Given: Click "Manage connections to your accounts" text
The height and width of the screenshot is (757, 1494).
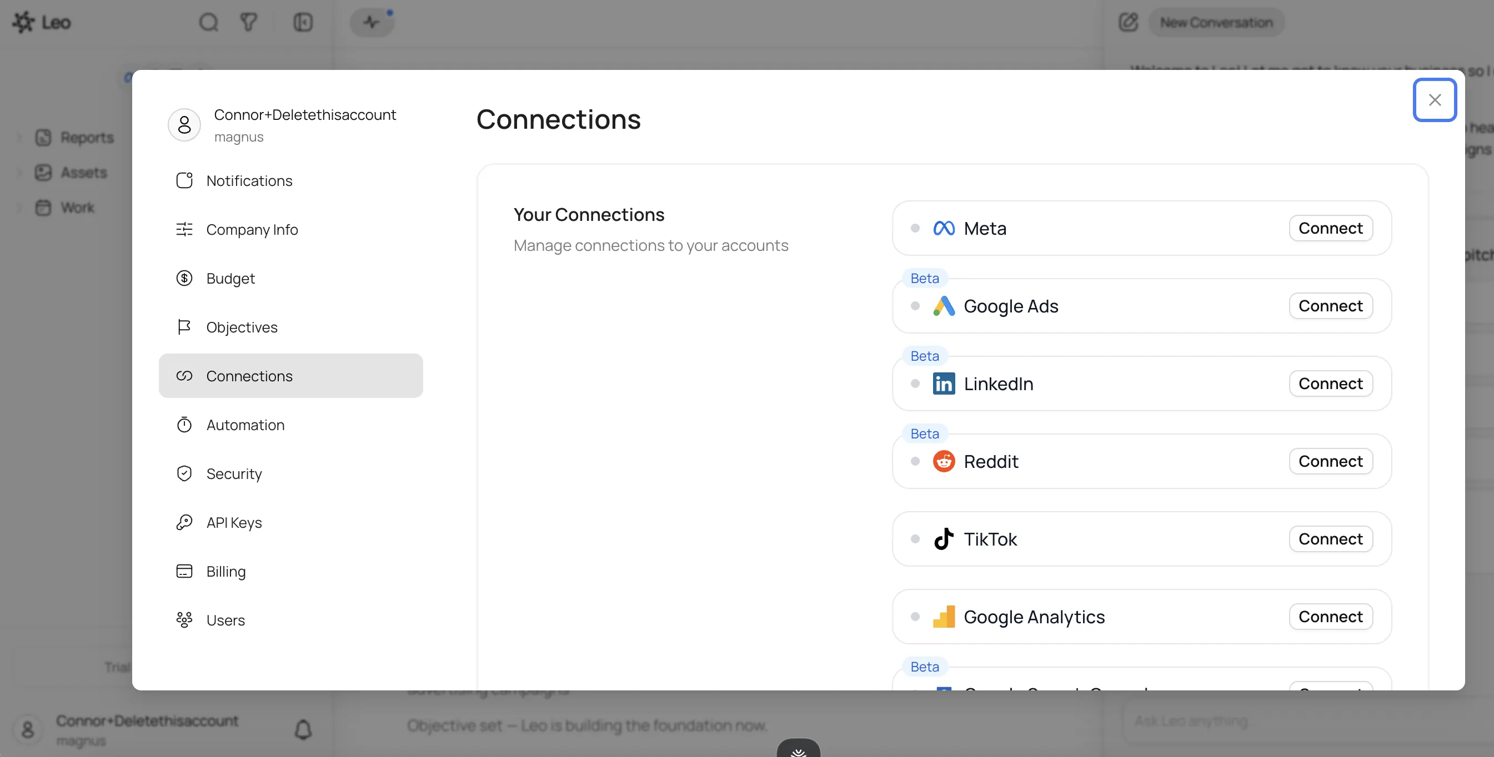Looking at the screenshot, I should coord(651,246).
